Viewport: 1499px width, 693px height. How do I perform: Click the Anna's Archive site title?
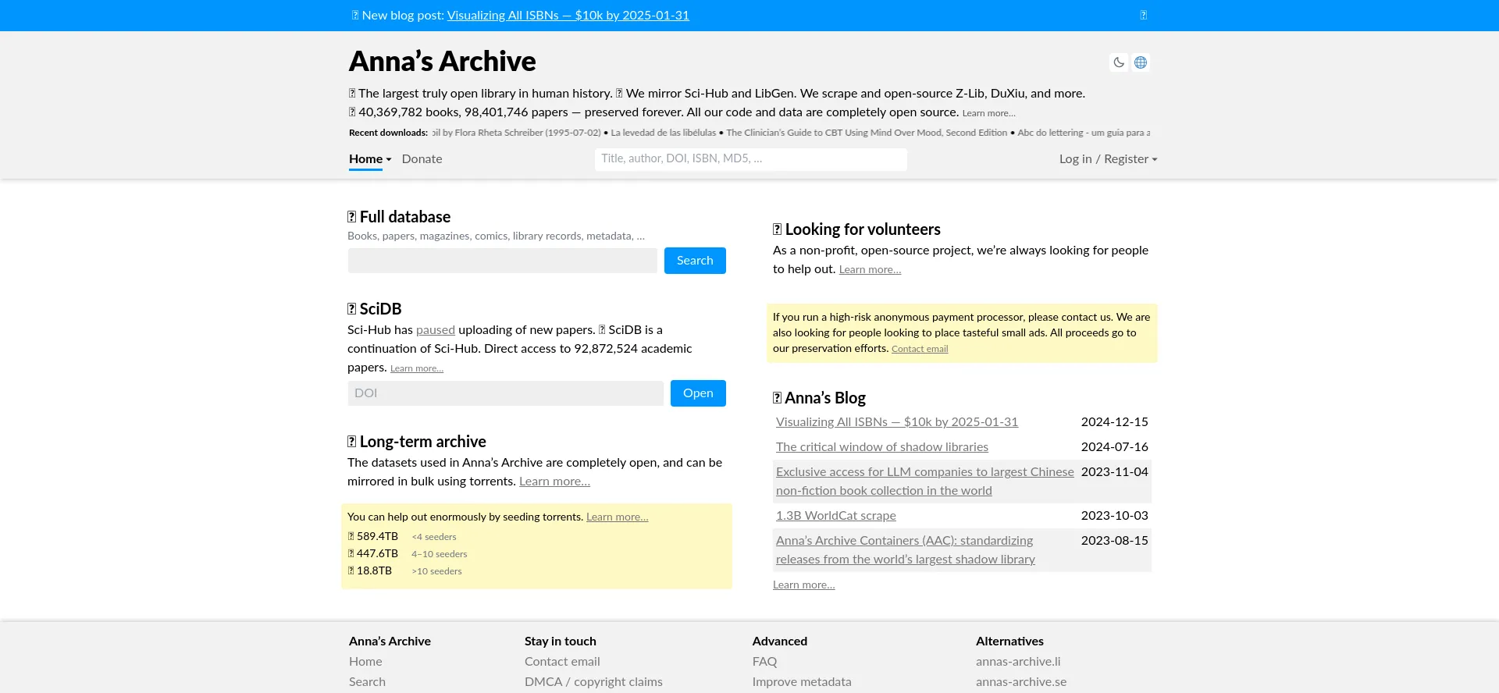(442, 61)
